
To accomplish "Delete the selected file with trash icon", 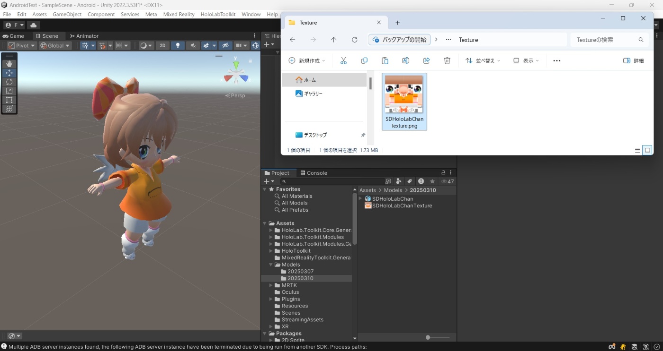I will tap(447, 60).
